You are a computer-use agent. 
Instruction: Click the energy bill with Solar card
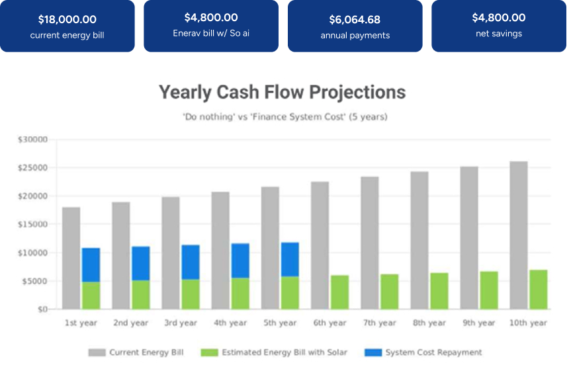211,26
